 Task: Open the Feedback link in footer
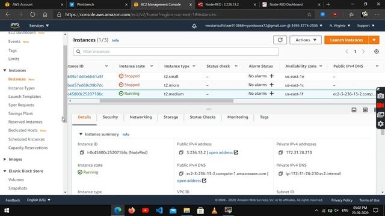click(13, 200)
